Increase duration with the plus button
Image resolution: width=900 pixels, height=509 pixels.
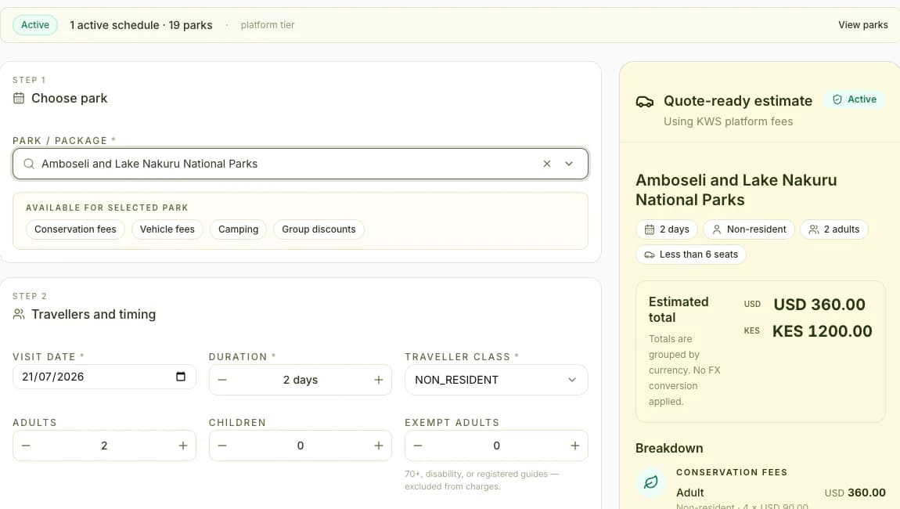(x=378, y=380)
